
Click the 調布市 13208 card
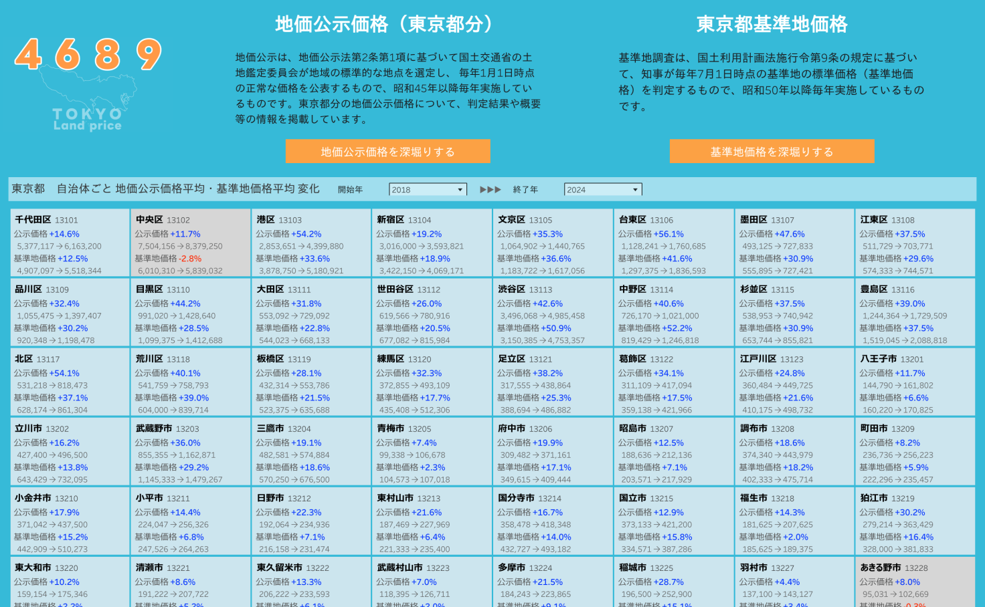[x=795, y=451]
